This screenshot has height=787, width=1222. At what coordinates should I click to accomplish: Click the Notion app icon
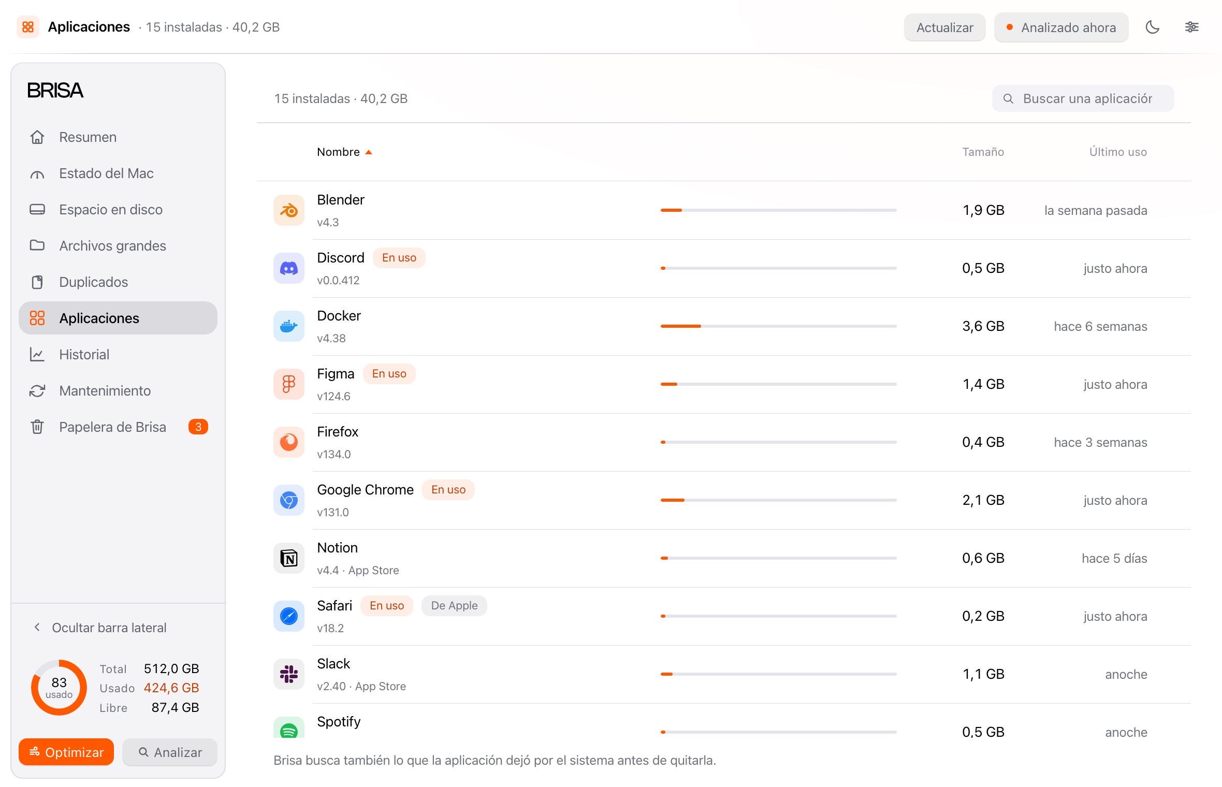click(289, 558)
